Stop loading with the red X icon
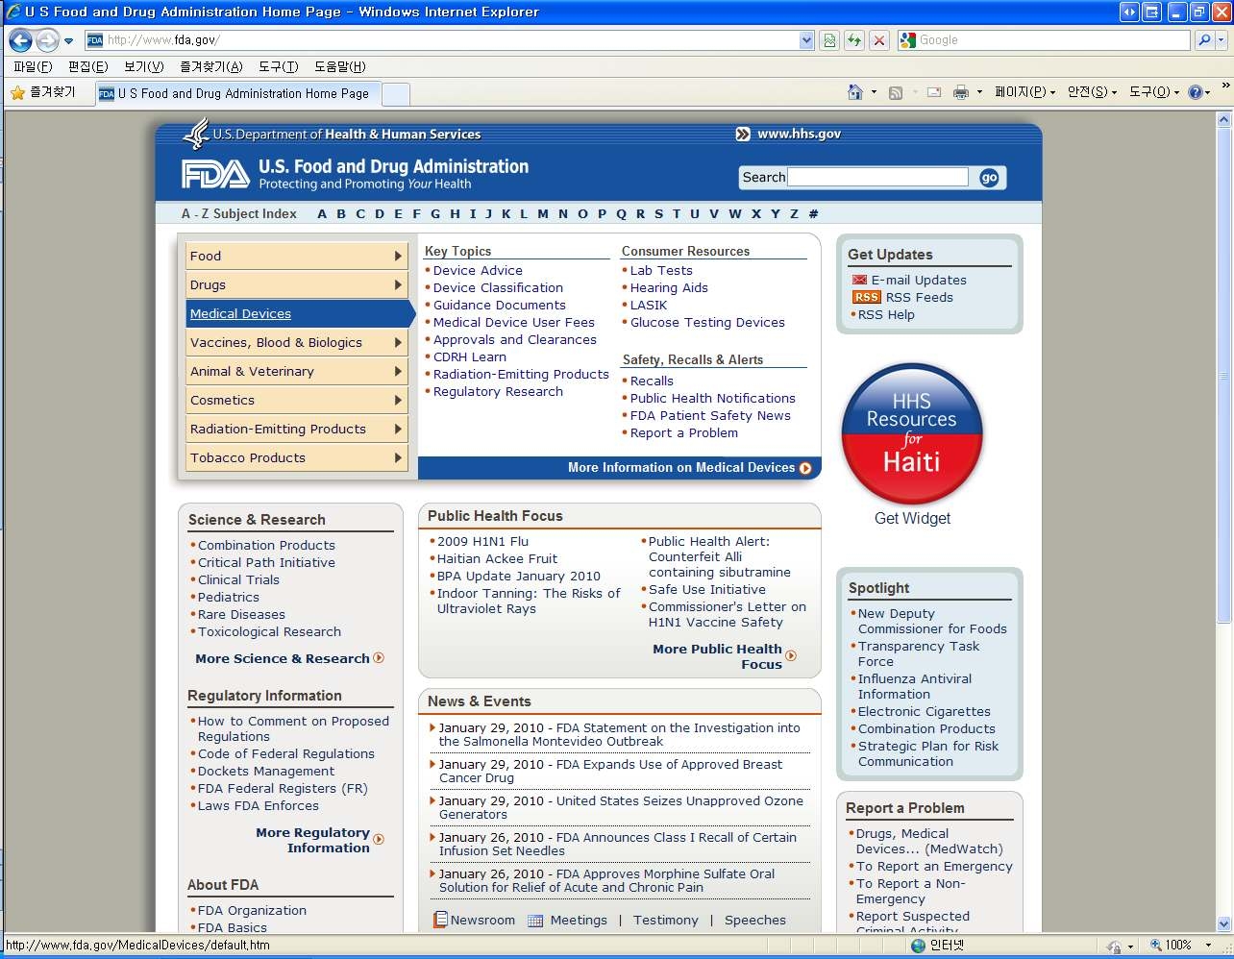The width and height of the screenshot is (1234, 959). click(878, 40)
